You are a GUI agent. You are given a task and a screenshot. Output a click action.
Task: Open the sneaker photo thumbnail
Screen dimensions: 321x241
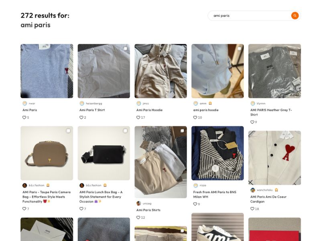[217, 228]
